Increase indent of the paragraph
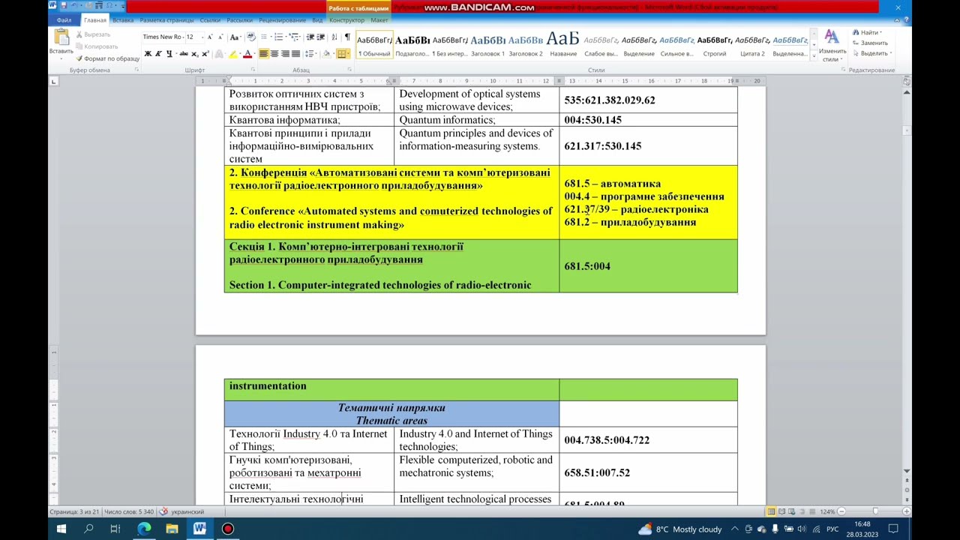Screen dimensions: 960x540 pos(321,37)
